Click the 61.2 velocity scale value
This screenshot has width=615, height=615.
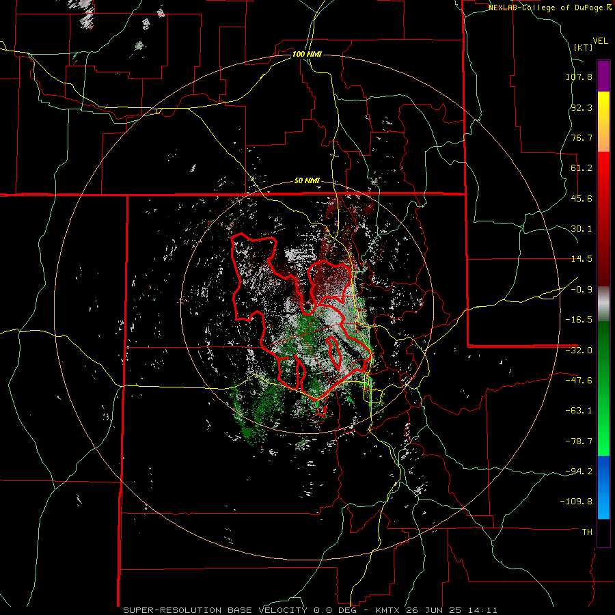click(x=582, y=168)
